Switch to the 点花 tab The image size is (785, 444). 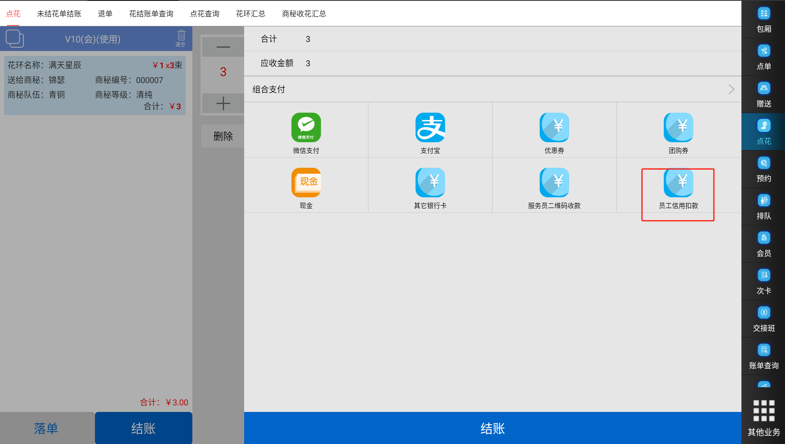(x=13, y=14)
